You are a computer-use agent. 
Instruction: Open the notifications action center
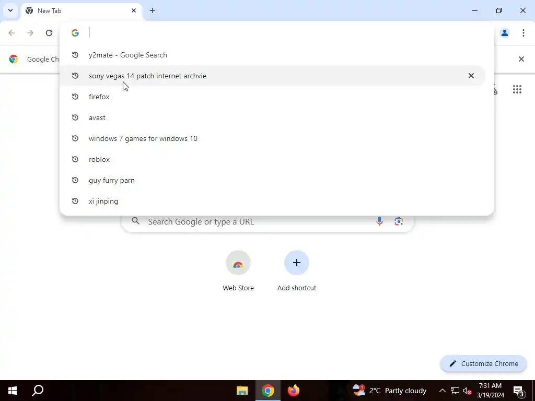point(519,391)
